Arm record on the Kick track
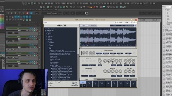The height and width of the screenshot is (96, 172). pos(37,31)
